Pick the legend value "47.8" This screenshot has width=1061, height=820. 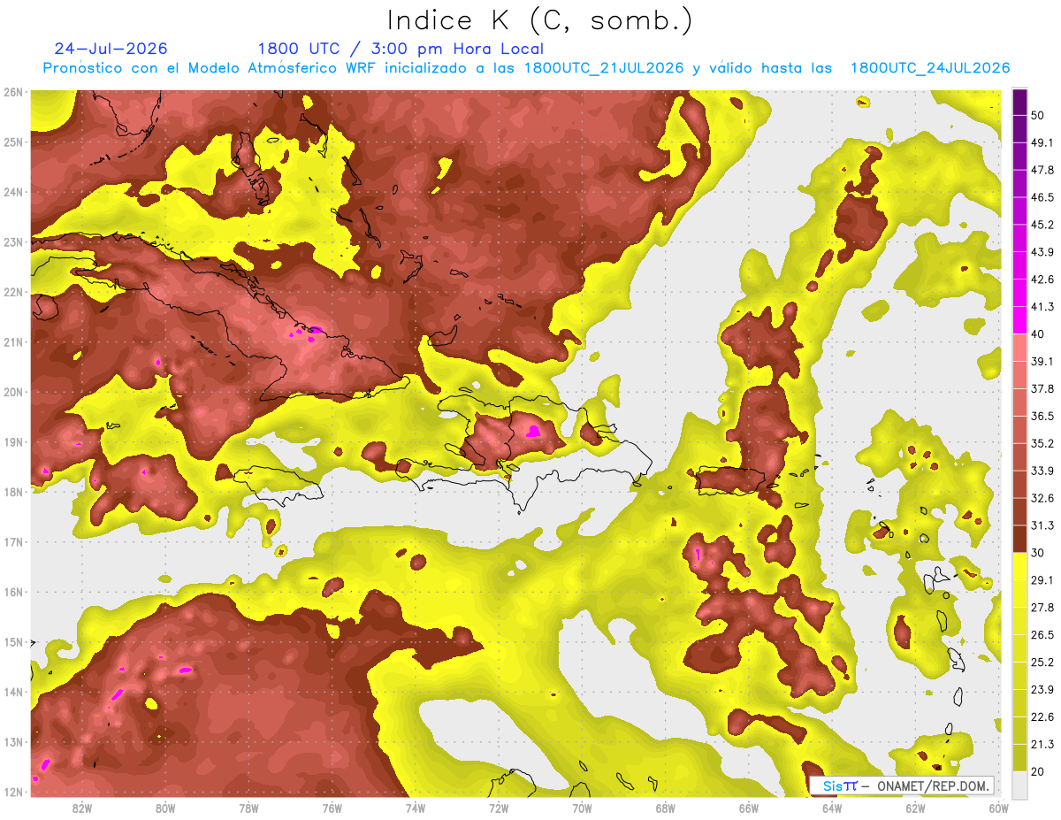pos(1042,170)
